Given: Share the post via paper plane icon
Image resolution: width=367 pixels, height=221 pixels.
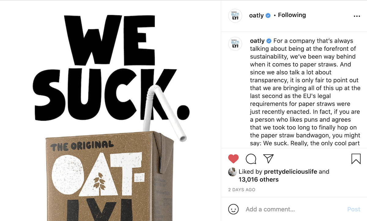Looking at the screenshot, I should (268, 158).
